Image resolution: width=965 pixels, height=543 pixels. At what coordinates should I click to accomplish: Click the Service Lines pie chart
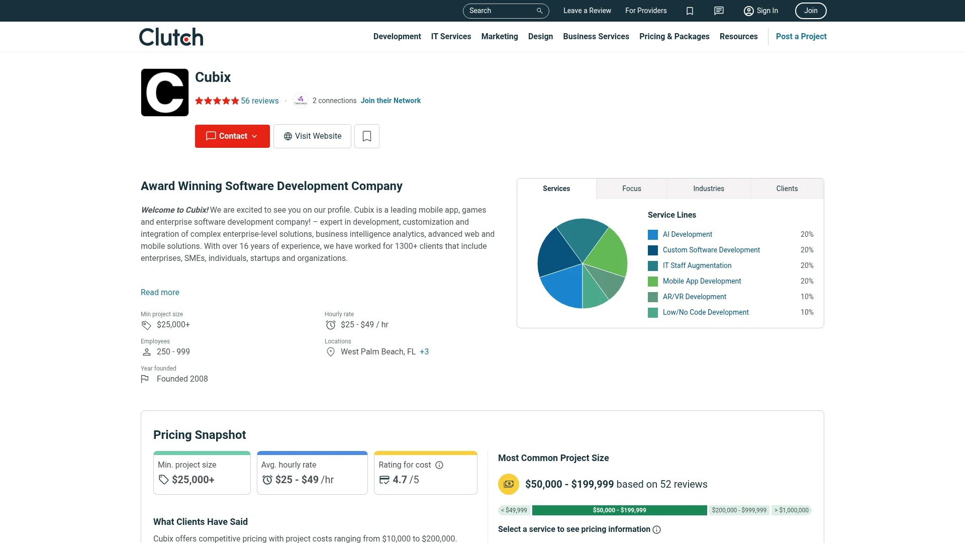tap(583, 263)
